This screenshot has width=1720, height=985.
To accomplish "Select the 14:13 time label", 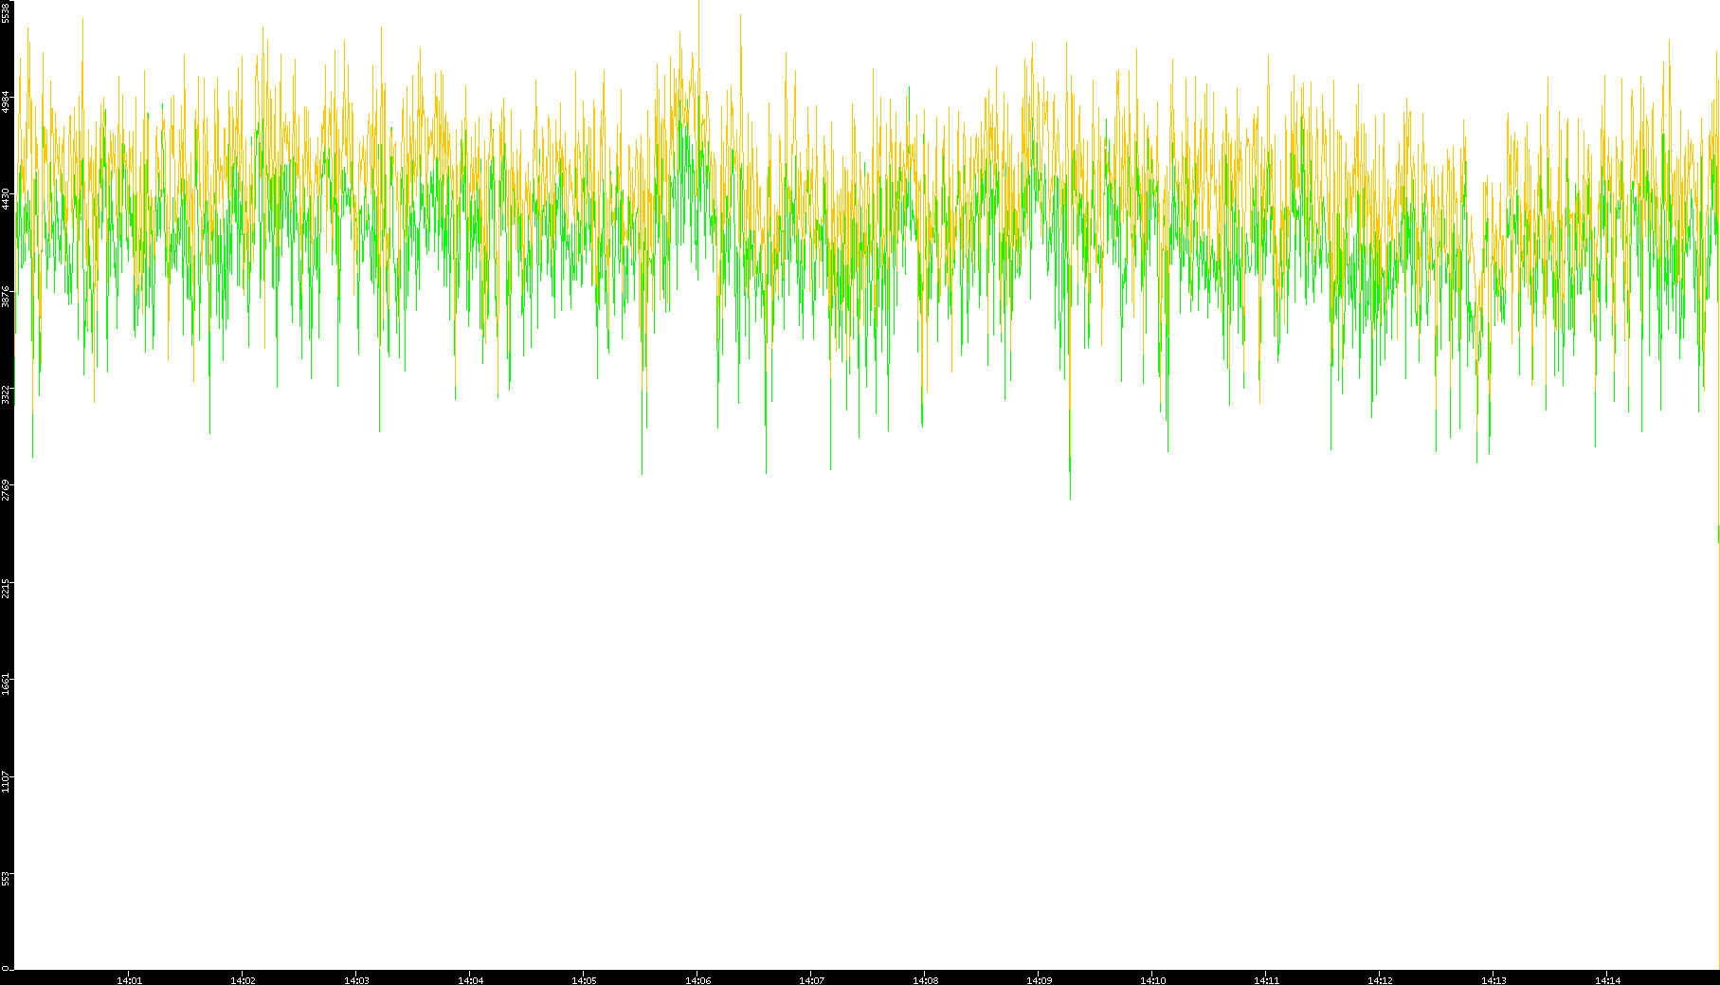I will [x=1494, y=980].
